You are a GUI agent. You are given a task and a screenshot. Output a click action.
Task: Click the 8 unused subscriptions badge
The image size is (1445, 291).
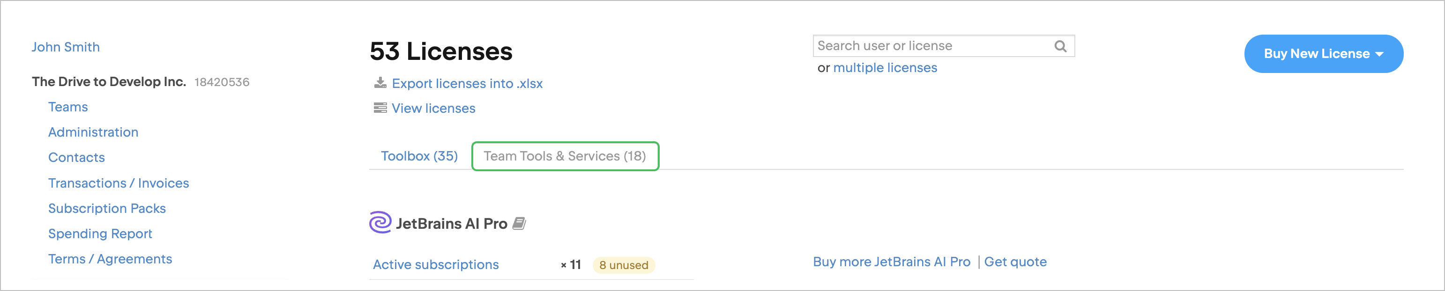click(623, 265)
